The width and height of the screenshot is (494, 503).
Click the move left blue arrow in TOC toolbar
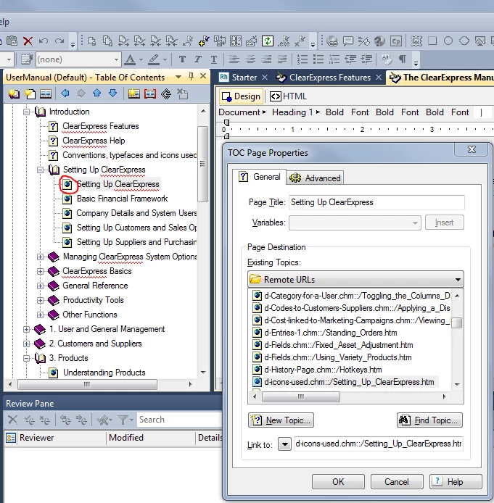65,93
